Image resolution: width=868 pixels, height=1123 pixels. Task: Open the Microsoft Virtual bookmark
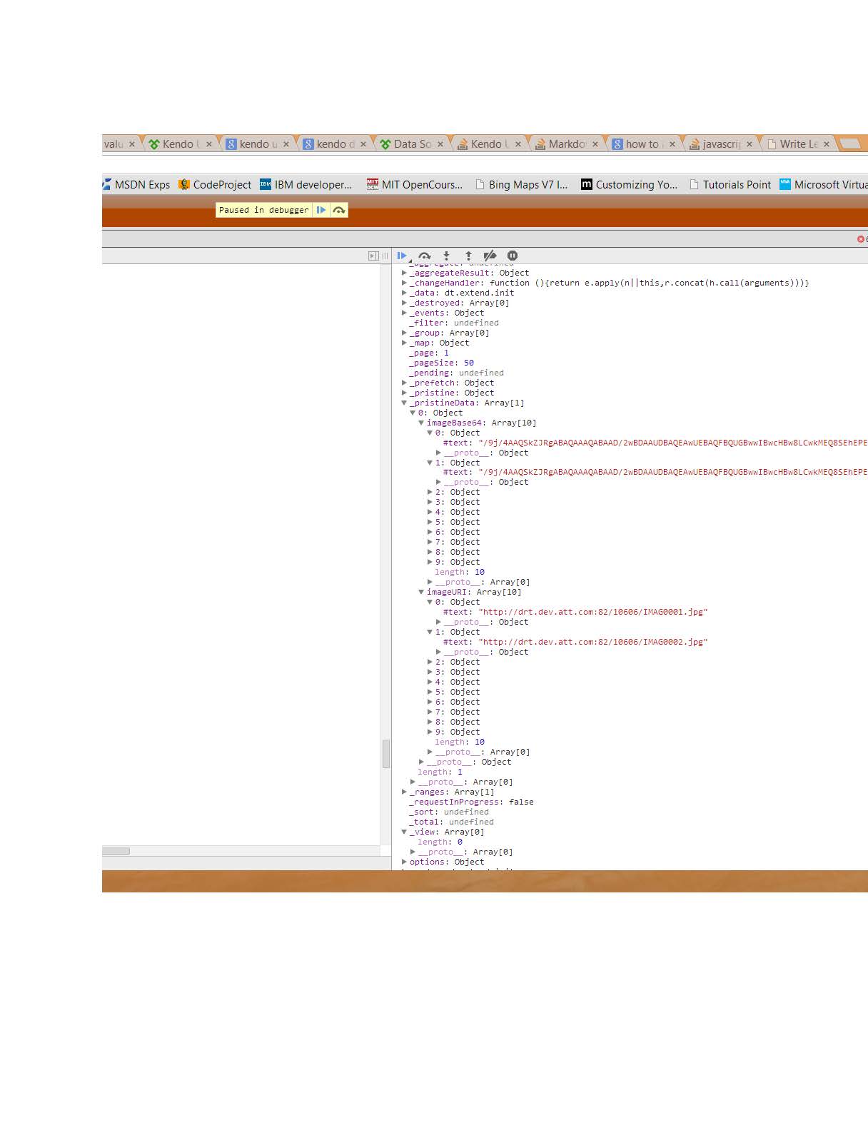click(824, 184)
